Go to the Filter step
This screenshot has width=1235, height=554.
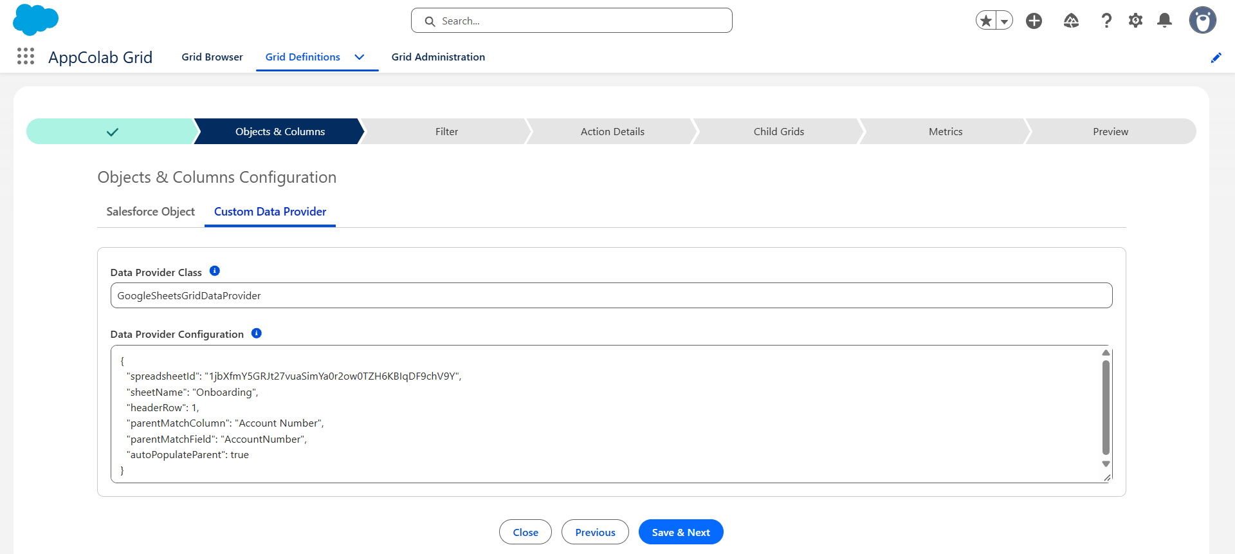click(x=446, y=131)
